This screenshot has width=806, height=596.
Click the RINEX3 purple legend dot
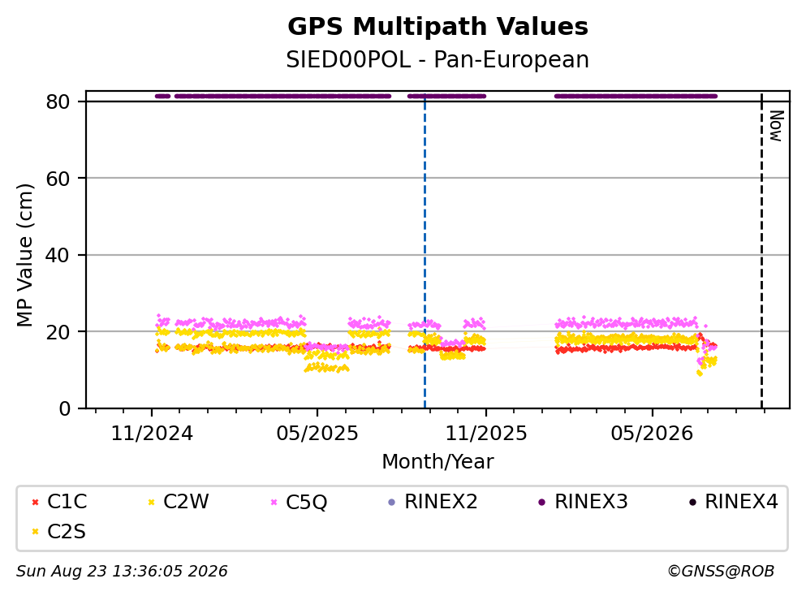[x=541, y=502]
